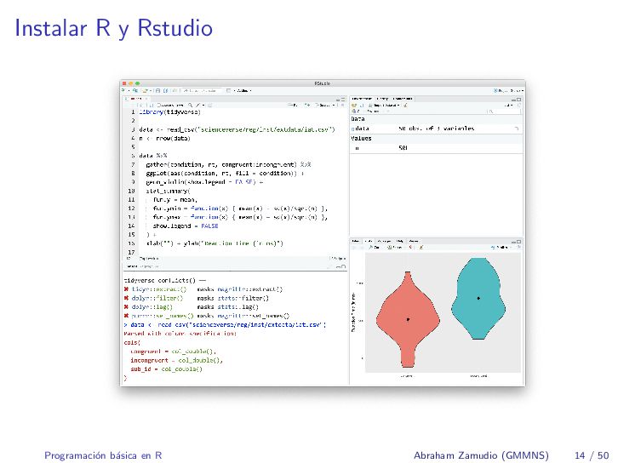Click the code line 'n <- nrow(data)'
618x463 pixels.
point(165,139)
